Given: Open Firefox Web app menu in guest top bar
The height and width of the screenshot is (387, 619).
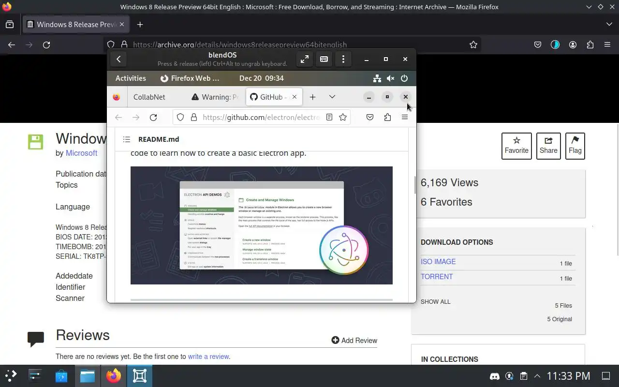Looking at the screenshot, I should coord(190,78).
